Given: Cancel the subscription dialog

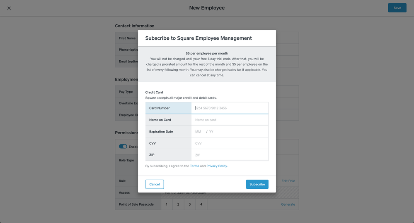Looking at the screenshot, I should click(x=155, y=184).
